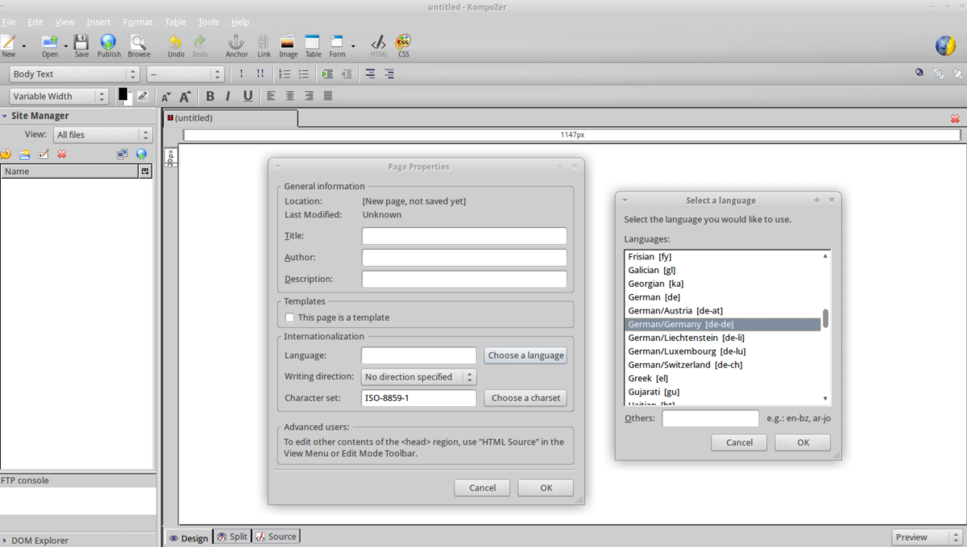Click the KompoZer globe logo icon
Viewport: 967px width, 547px height.
(945, 45)
